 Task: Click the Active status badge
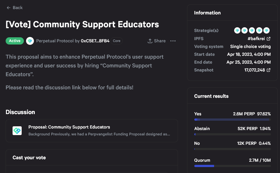(15, 41)
